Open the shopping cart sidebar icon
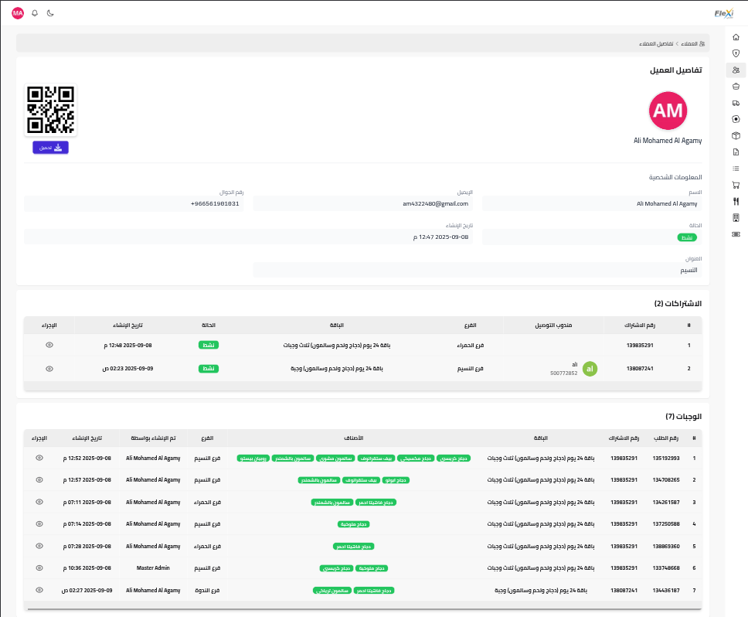The width and height of the screenshot is (748, 617). click(x=736, y=185)
